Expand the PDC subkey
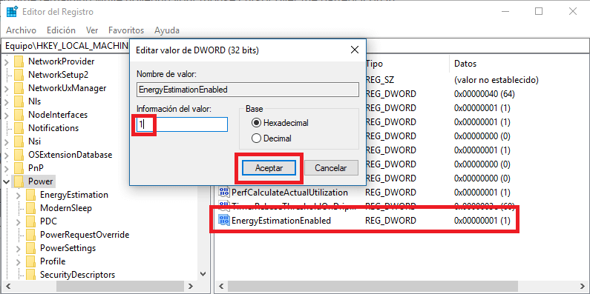590x294 pixels. pyautogui.click(x=18, y=221)
